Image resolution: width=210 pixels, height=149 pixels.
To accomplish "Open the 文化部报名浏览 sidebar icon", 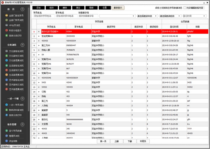I will [x=6, y=51].
